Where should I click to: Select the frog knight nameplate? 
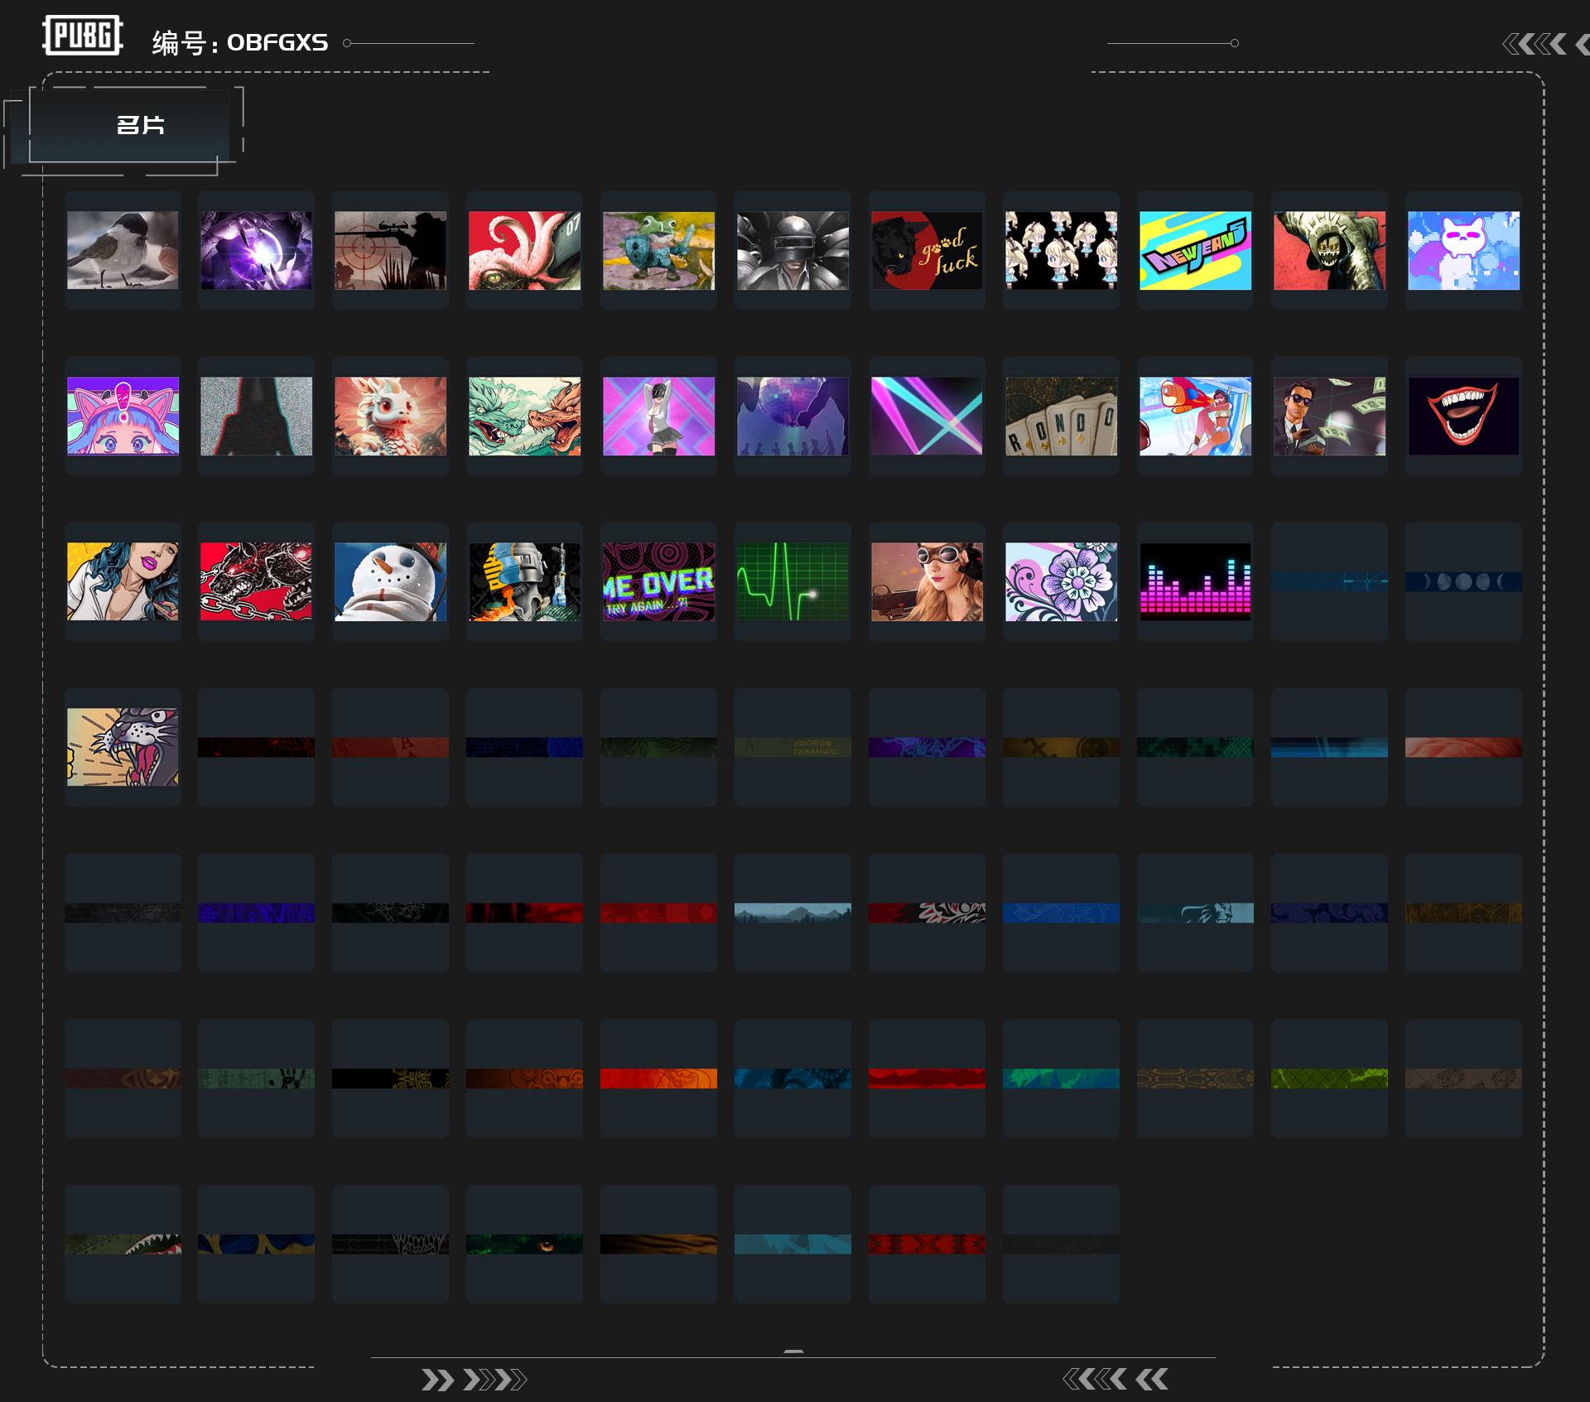pyautogui.click(x=658, y=250)
